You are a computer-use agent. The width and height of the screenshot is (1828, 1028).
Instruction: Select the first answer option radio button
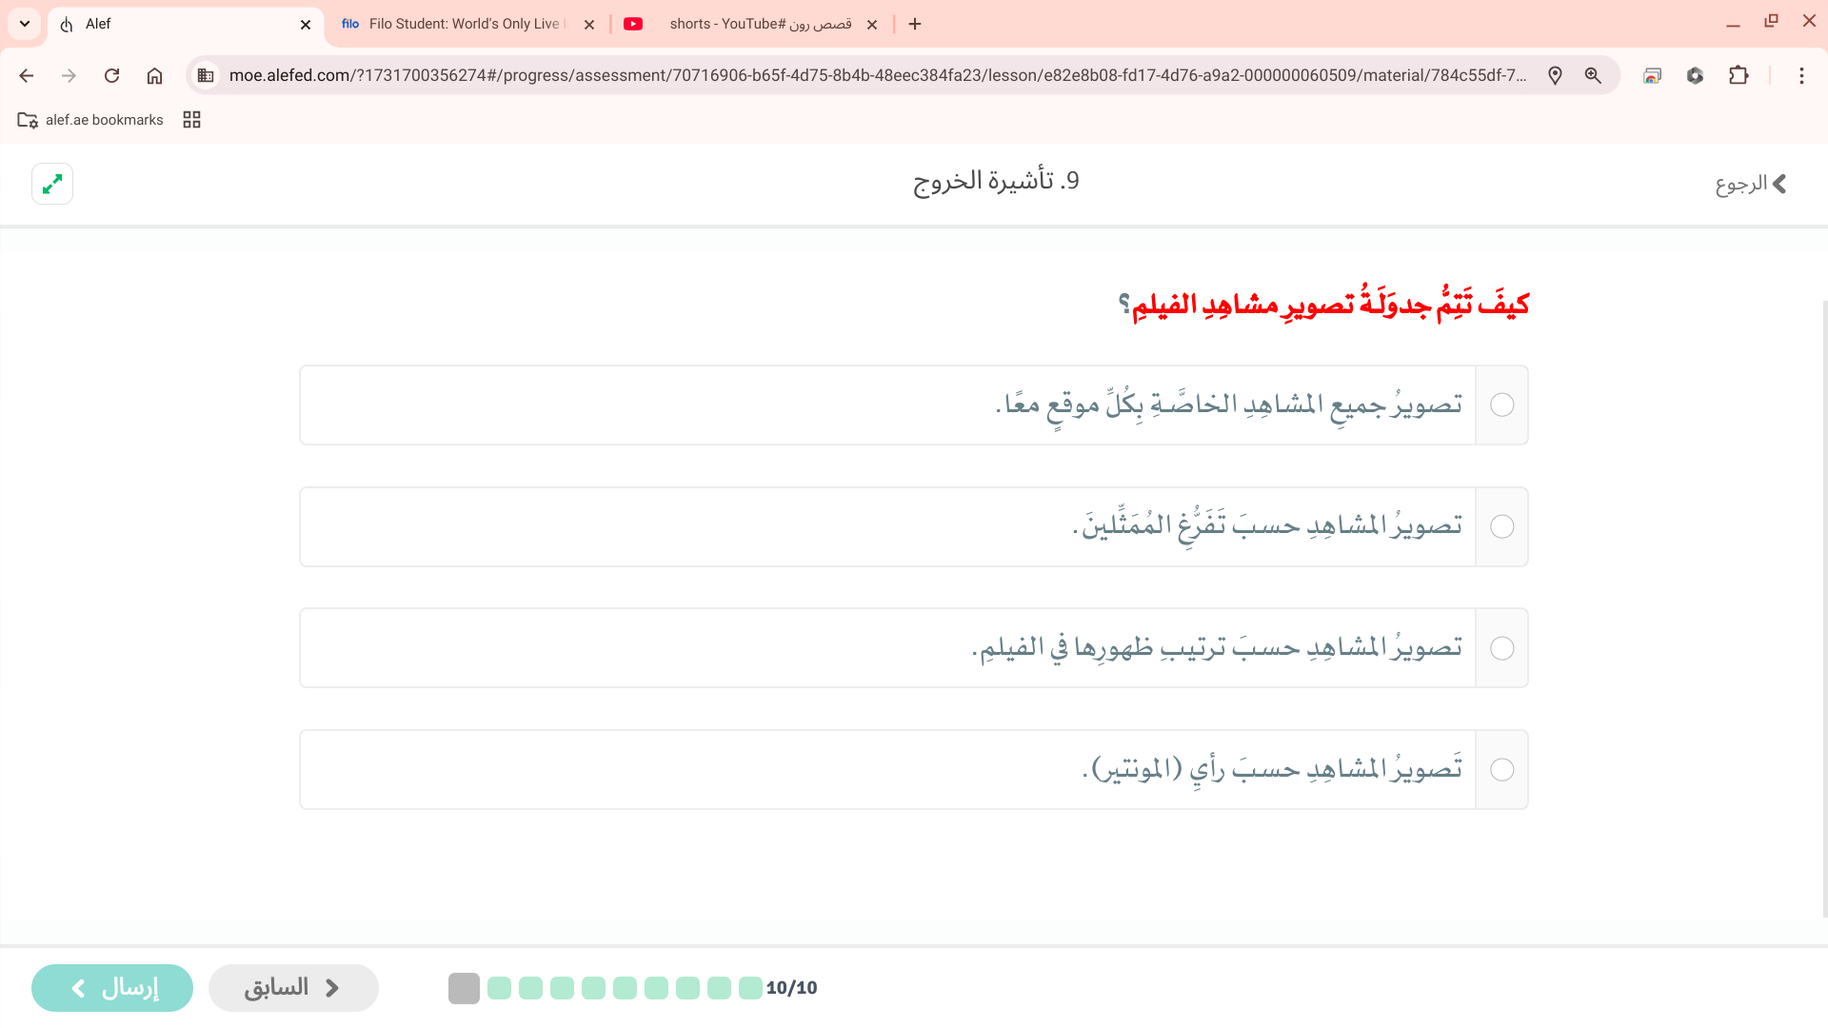pos(1501,405)
